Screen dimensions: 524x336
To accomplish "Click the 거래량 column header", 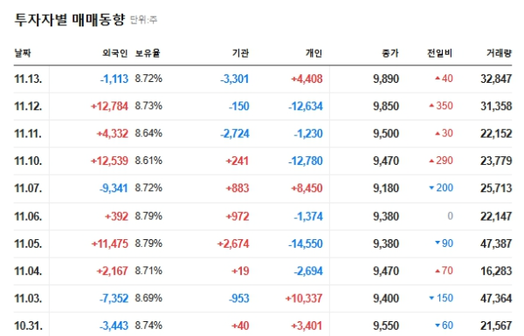I will click(499, 53).
